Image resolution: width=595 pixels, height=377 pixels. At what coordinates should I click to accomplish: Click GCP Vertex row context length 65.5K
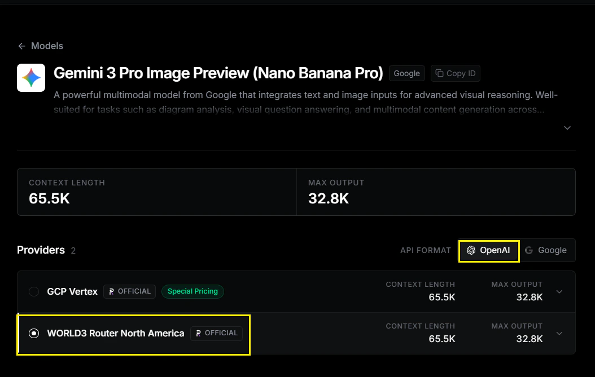click(x=442, y=297)
